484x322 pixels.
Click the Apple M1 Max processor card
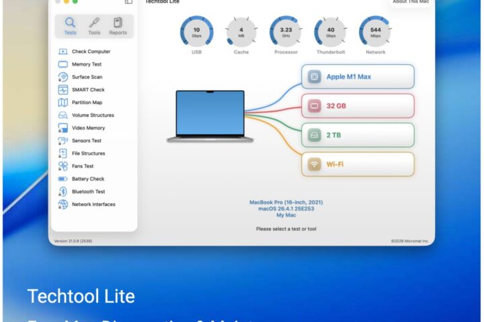tap(358, 76)
